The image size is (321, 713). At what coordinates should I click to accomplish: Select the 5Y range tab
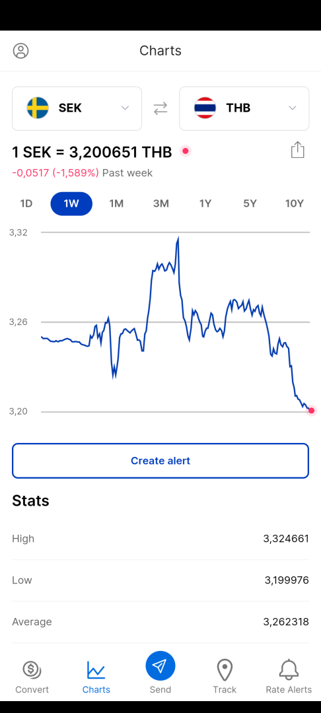pos(250,204)
